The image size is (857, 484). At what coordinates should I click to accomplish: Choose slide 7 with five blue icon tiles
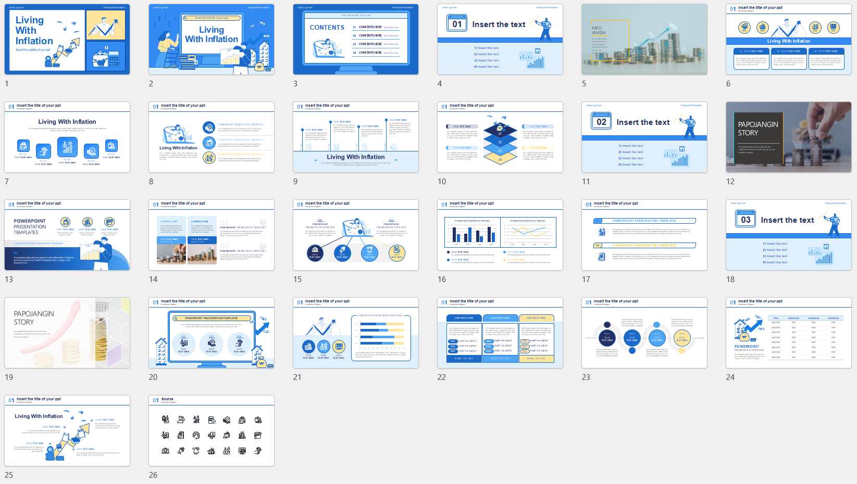coord(67,137)
